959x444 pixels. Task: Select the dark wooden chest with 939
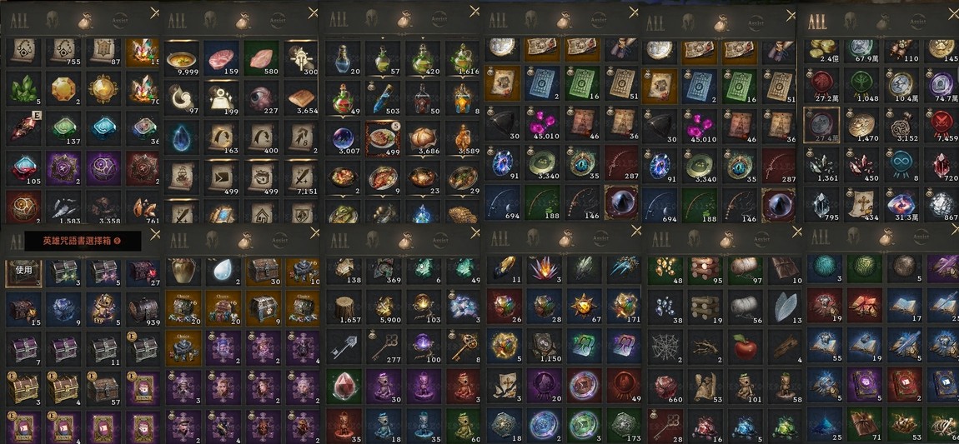coord(143,310)
